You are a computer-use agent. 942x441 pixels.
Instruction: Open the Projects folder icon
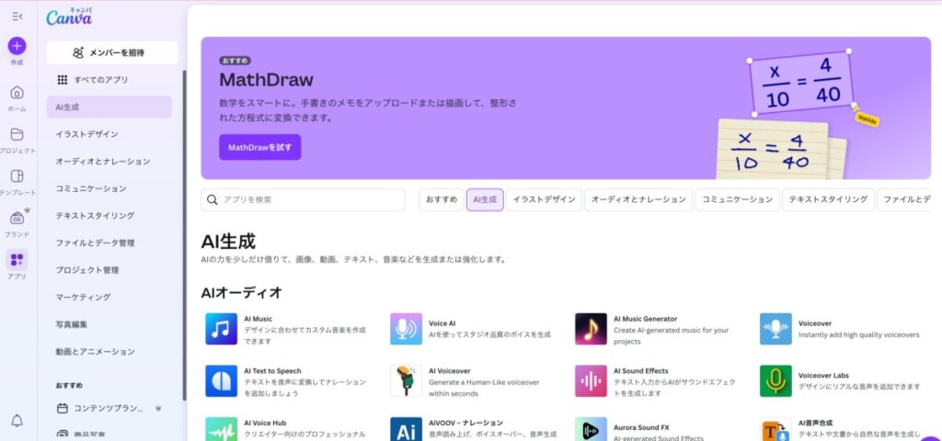pos(17,134)
